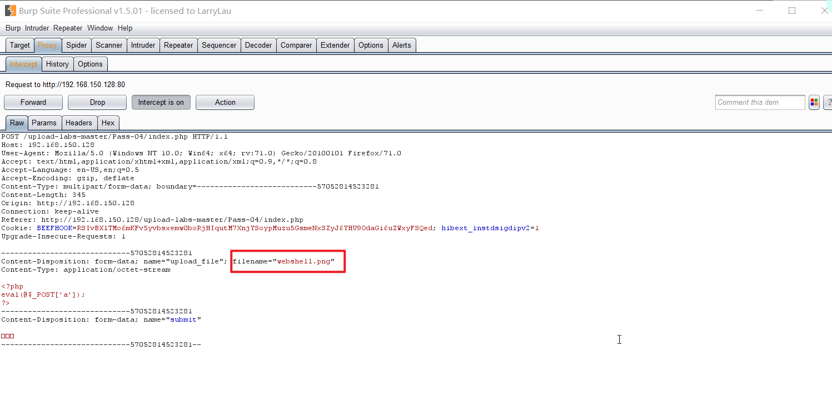Open the Help menu
832x396 pixels.
pyautogui.click(x=125, y=28)
